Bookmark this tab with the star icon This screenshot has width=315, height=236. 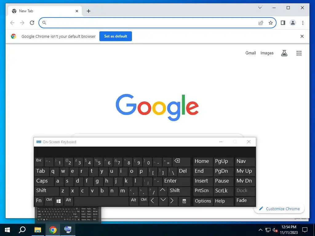(271, 23)
